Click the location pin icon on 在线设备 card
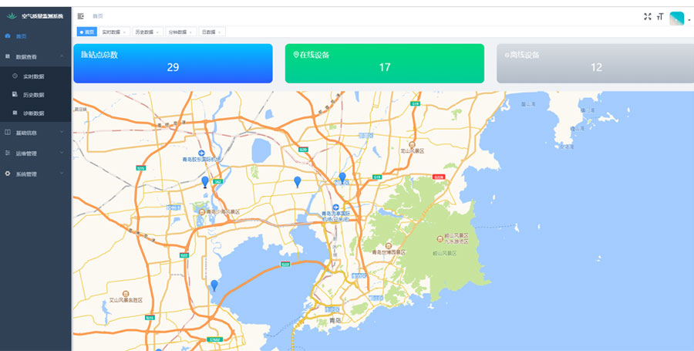Screen dimensions: 694x351 (296, 55)
